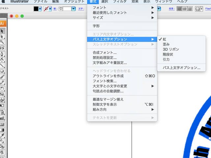Image resolution: width=211 pixels, height=158 pixels.
Task: Open the fill color dropdown arrow
Action: click(40, 9)
